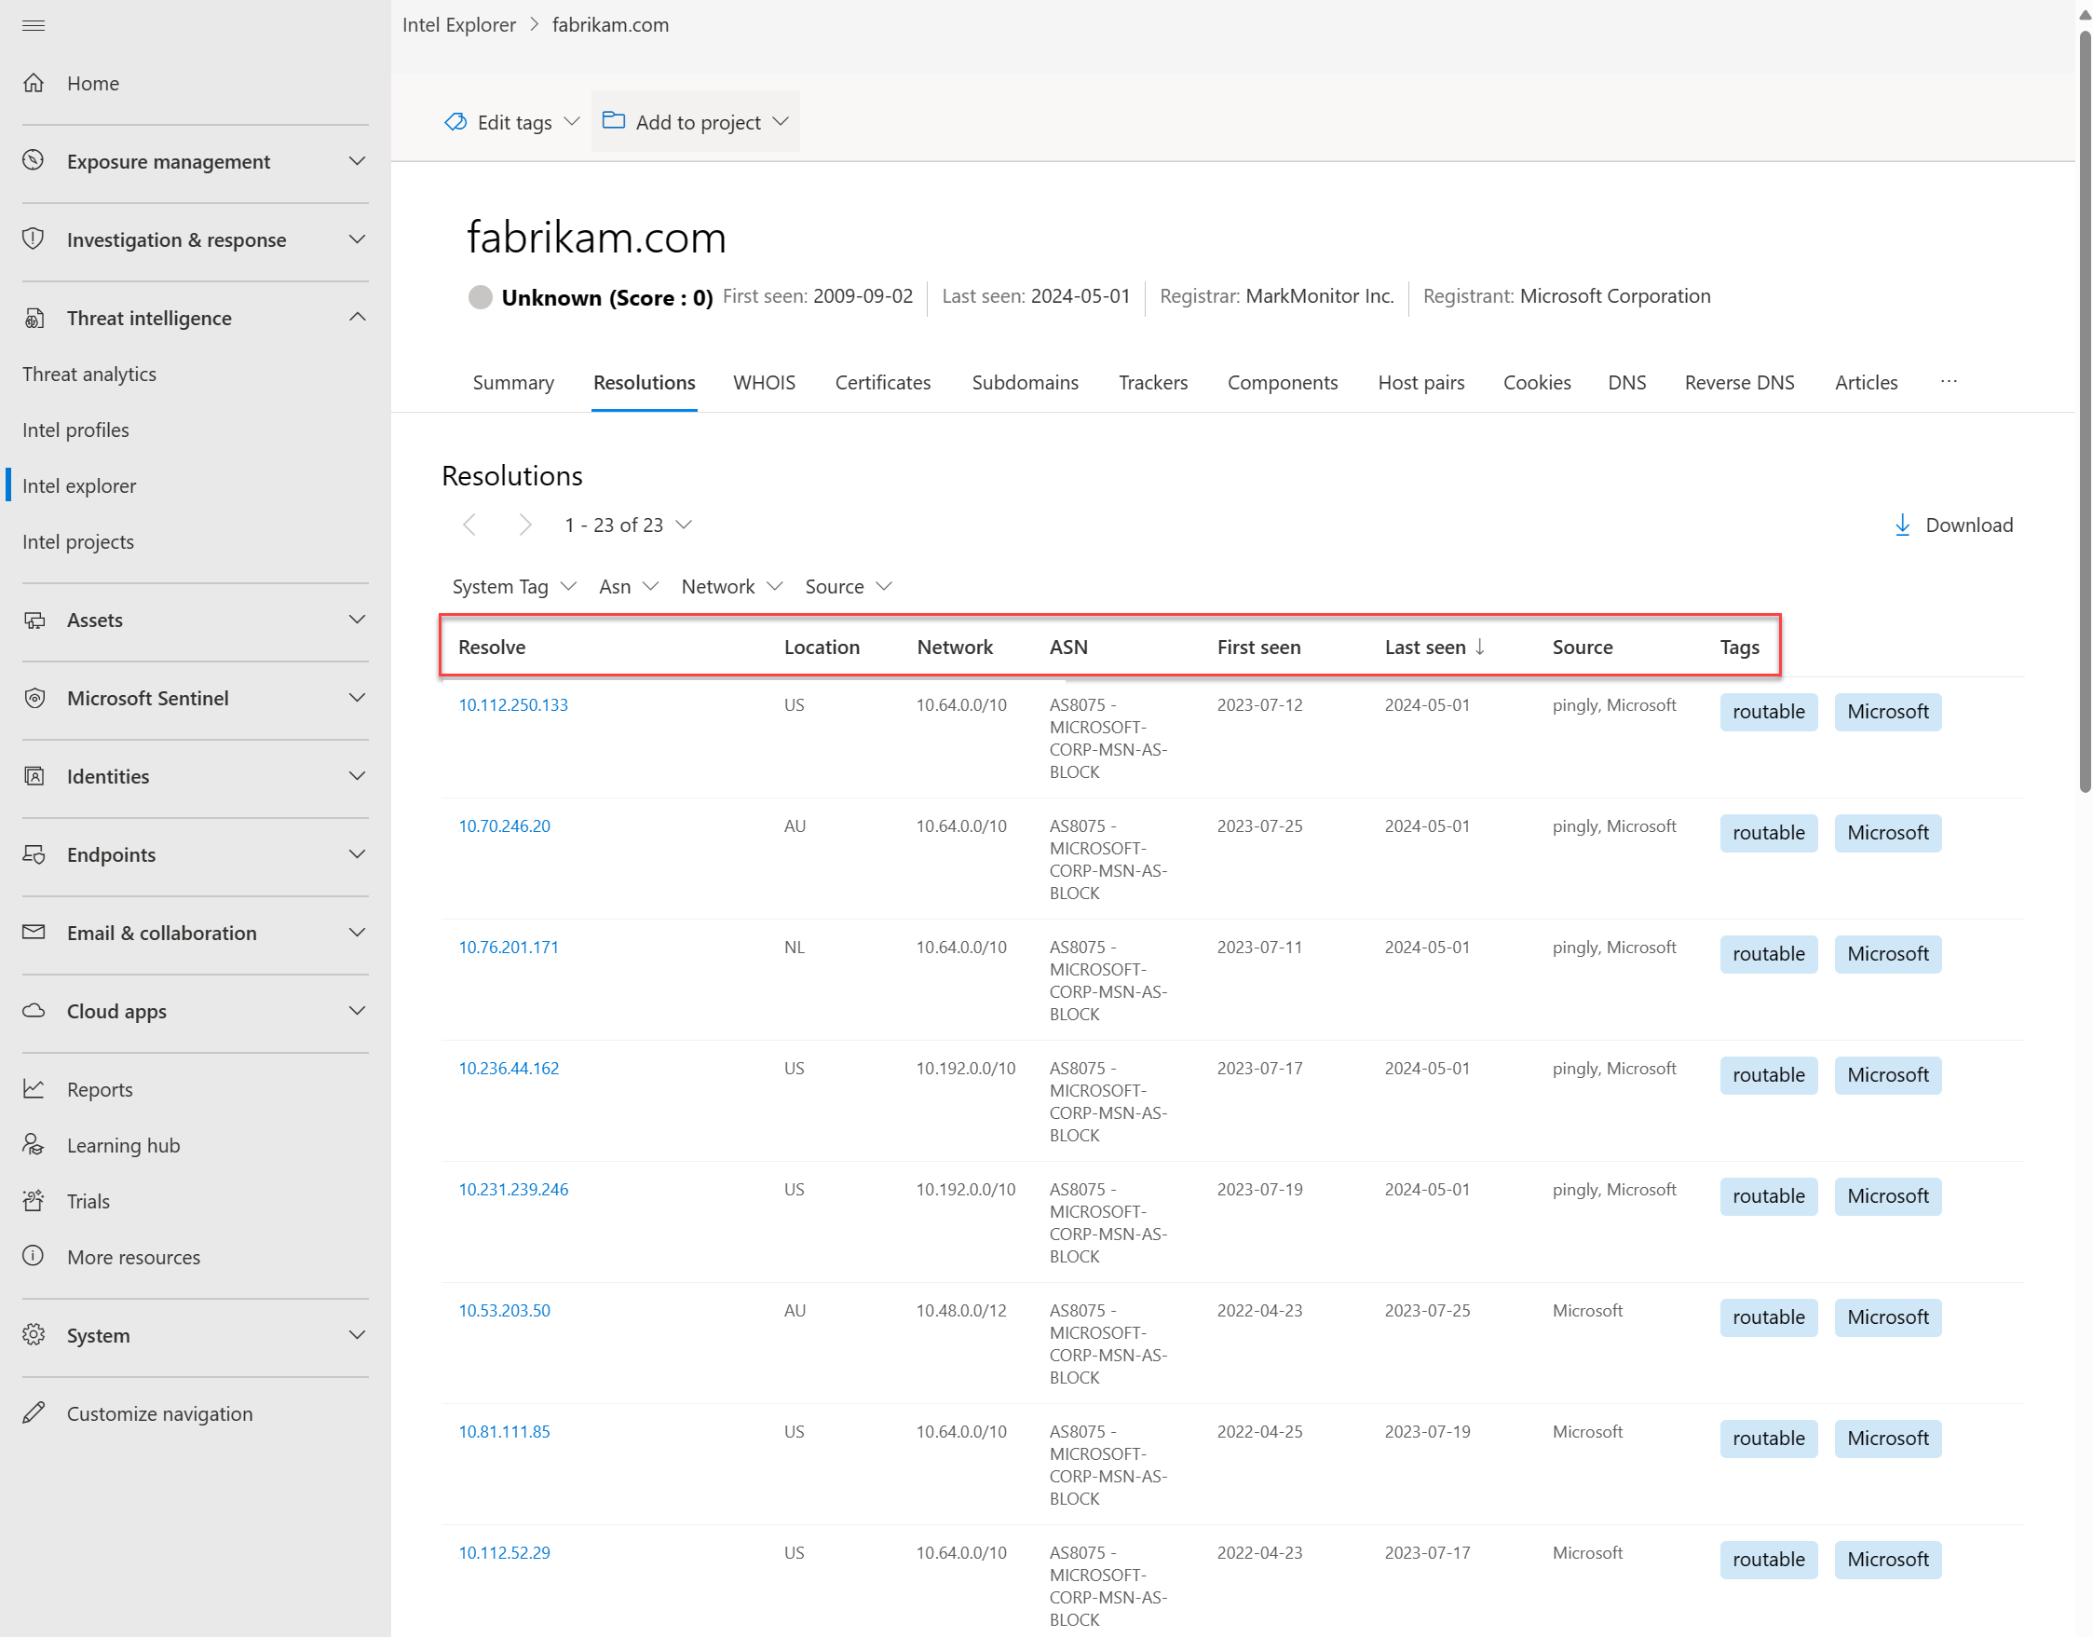This screenshot has width=2093, height=1637.
Task: Expand the Microsoft Sentinel section
Action: click(357, 698)
